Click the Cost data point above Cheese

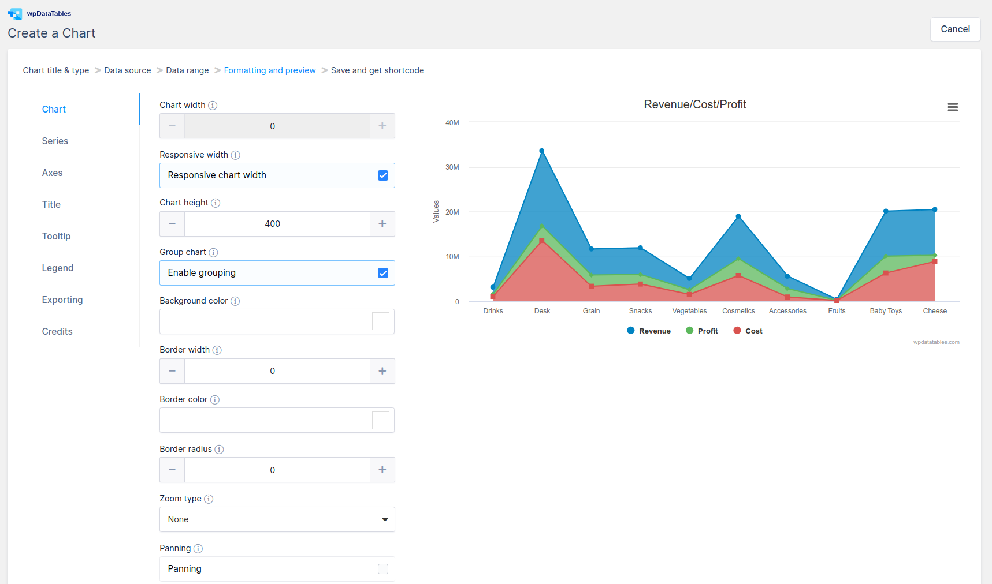pyautogui.click(x=935, y=261)
